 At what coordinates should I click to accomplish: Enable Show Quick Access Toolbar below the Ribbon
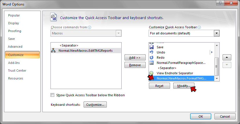pyautogui.click(x=53, y=95)
